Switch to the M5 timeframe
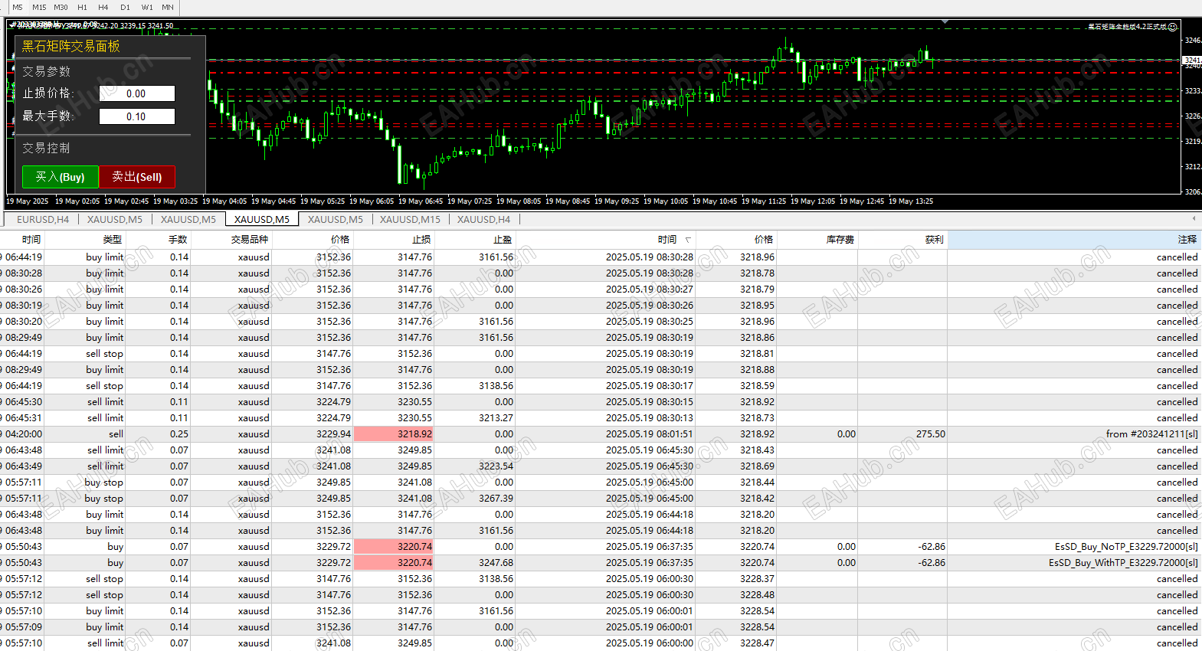Viewport: 1202px width, 651px height. click(18, 7)
